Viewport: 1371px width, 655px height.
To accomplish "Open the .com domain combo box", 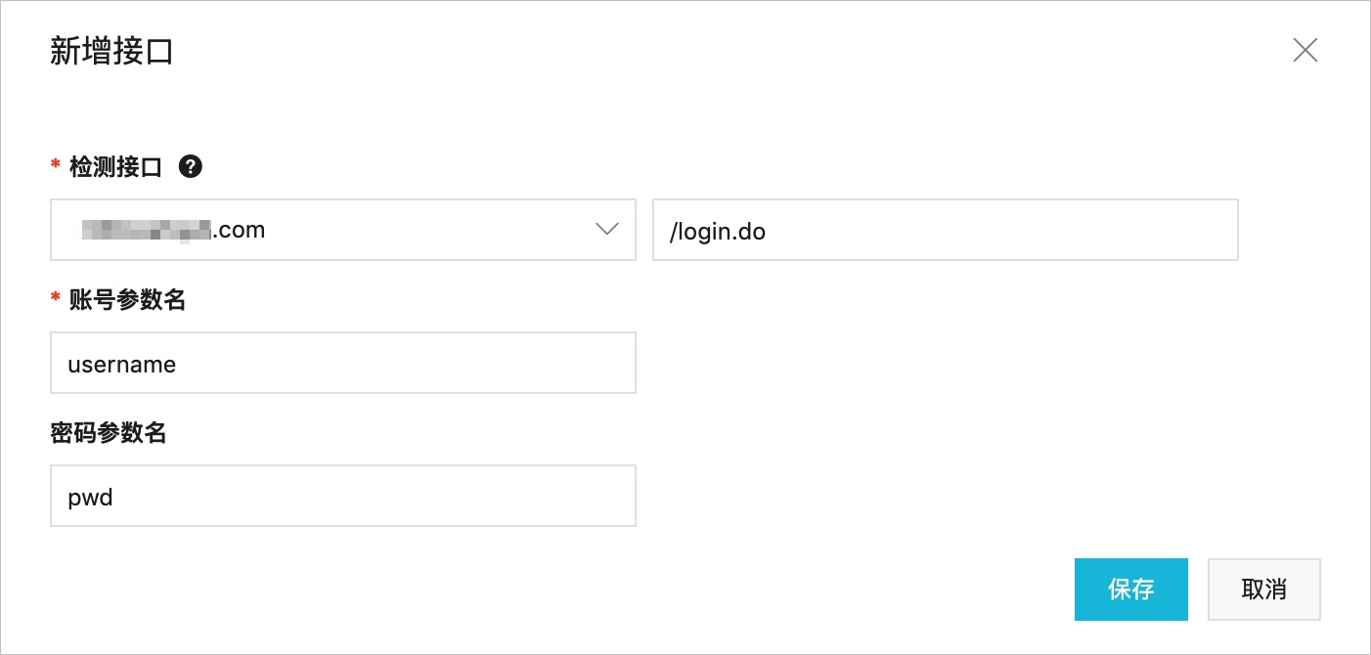I will 343,230.
